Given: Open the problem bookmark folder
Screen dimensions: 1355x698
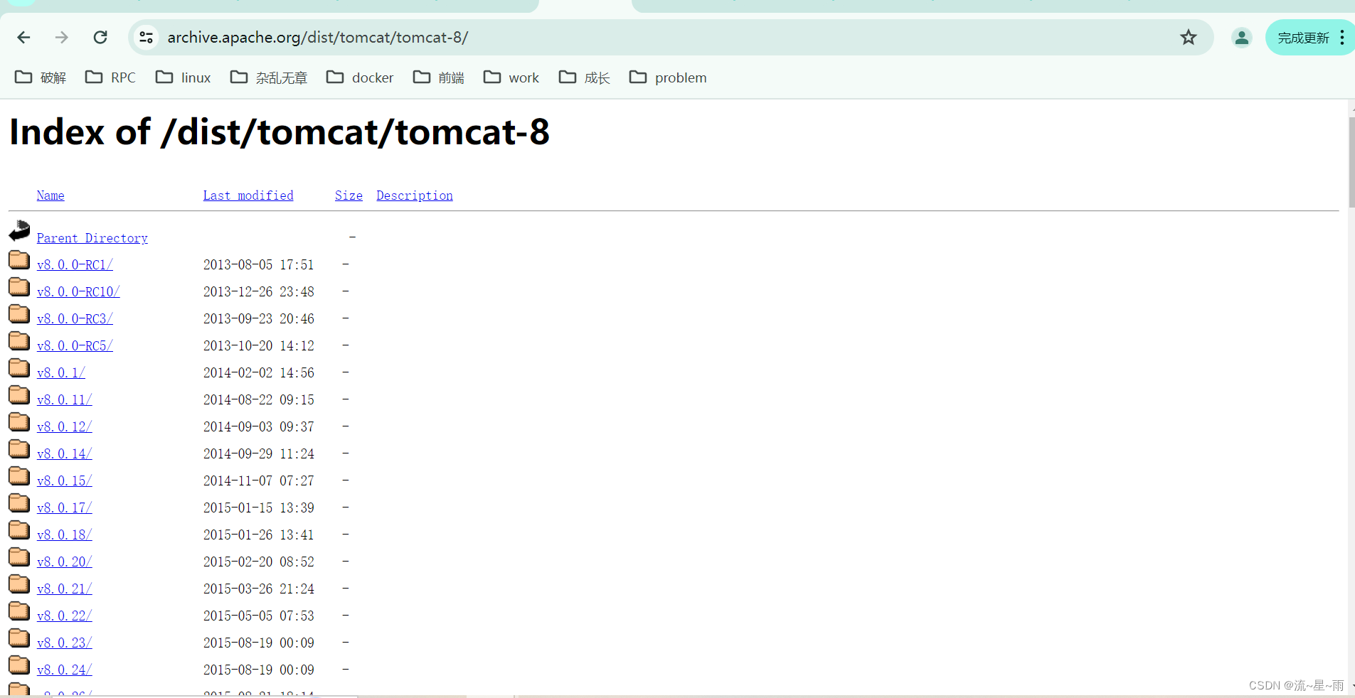Looking at the screenshot, I should click(668, 77).
